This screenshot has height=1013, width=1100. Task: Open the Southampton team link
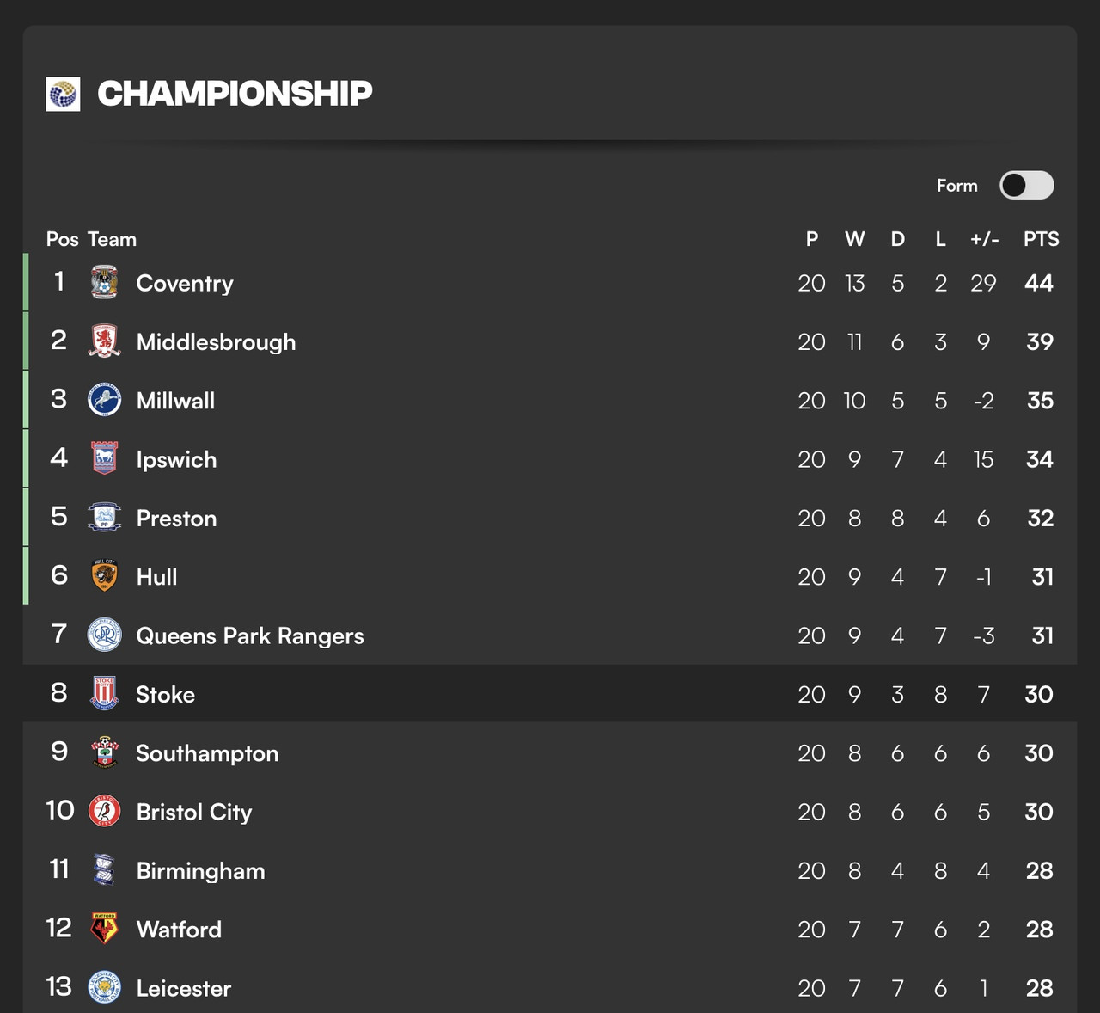pos(207,754)
